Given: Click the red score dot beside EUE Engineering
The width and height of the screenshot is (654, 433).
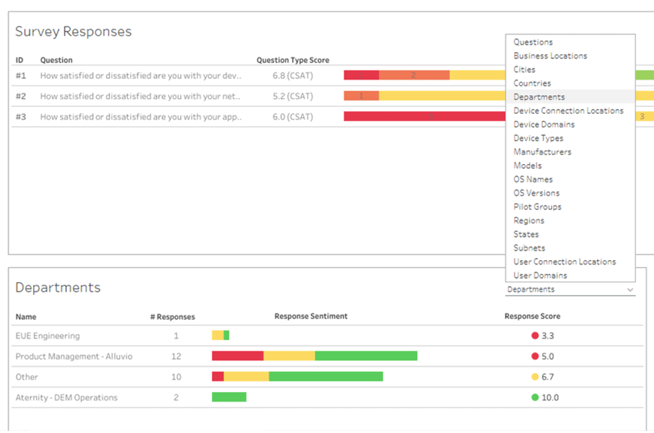Looking at the screenshot, I should coord(535,335).
